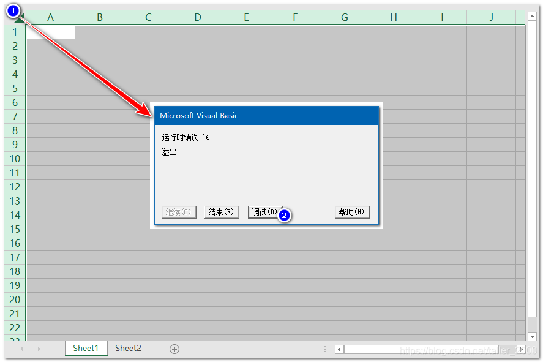Select the Sheet1 tab
The height and width of the screenshot is (362, 543).
[86, 348]
